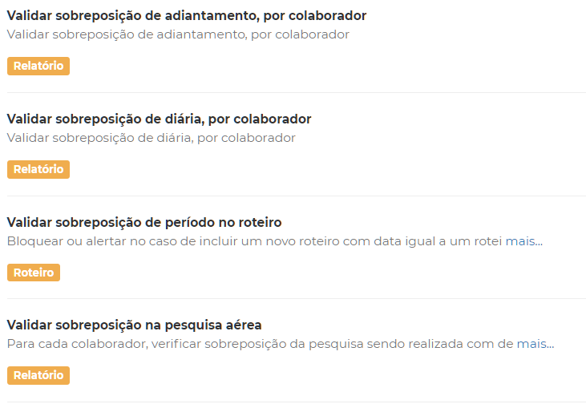The image size is (586, 404).
Task: Click empty space right of adiantamento Relatório tag
Action: pos(321,67)
